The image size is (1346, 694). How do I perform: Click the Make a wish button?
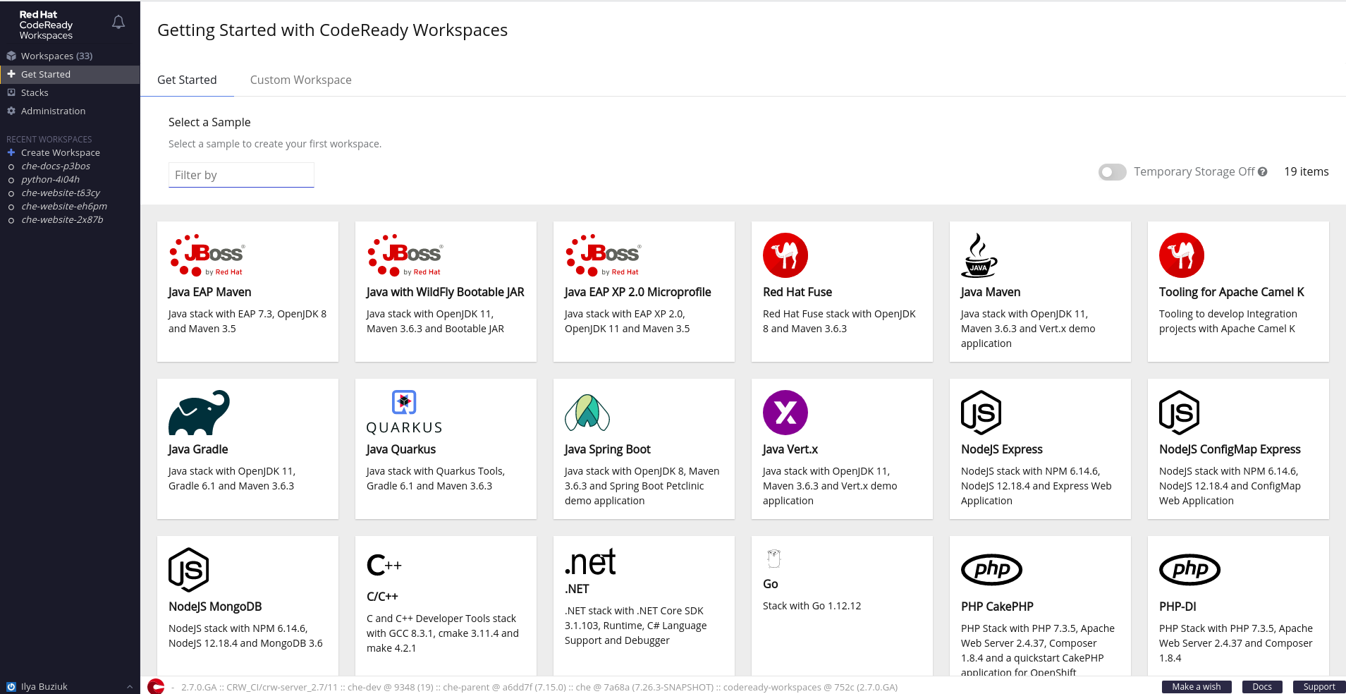(1197, 687)
